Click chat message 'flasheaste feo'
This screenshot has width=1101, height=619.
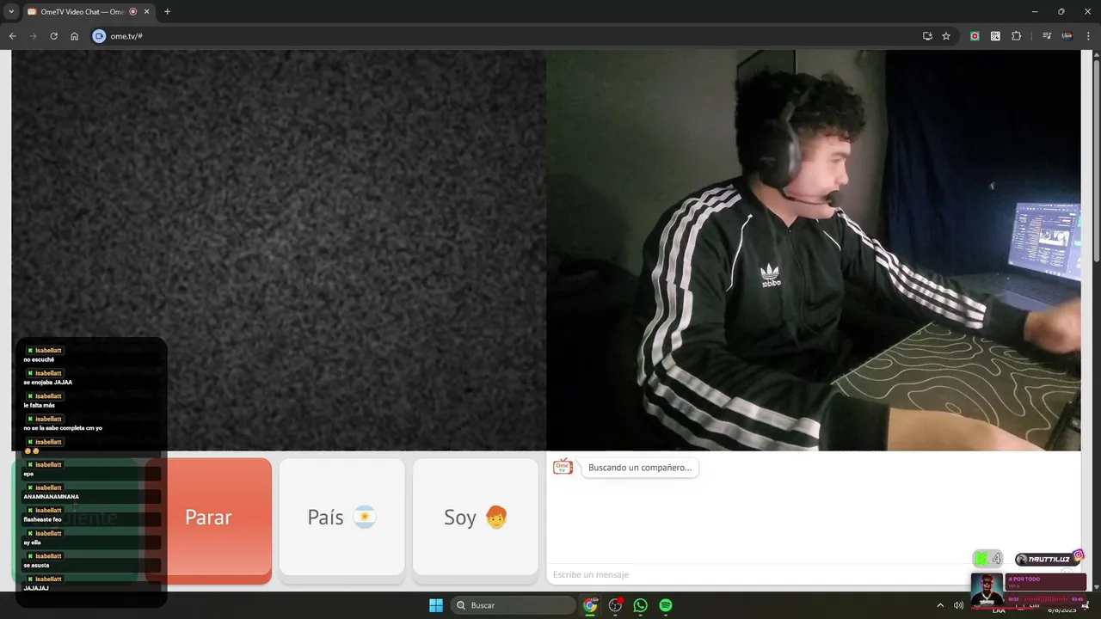coord(42,519)
